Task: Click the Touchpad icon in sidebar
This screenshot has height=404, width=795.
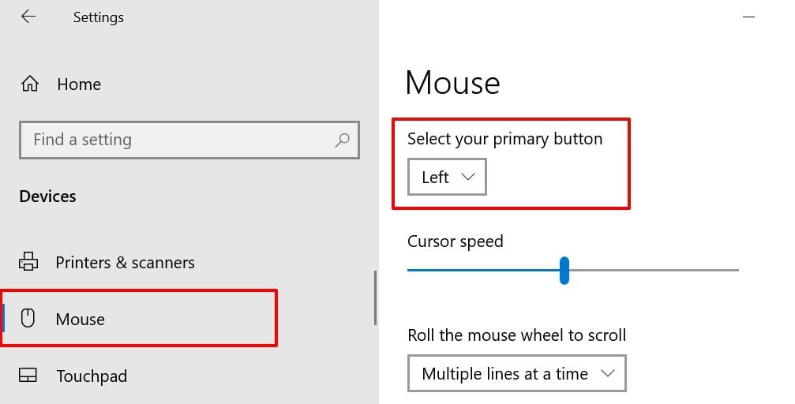Action: point(28,376)
